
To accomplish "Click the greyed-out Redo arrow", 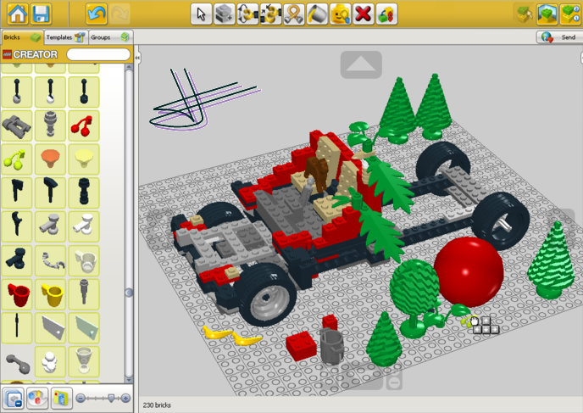I will coord(119,14).
